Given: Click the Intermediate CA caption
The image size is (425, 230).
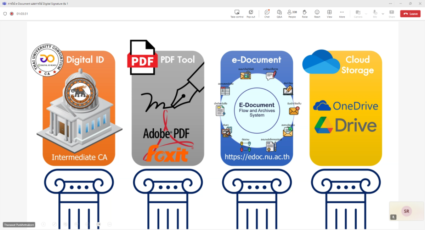Looking at the screenshot, I should click(x=79, y=157).
